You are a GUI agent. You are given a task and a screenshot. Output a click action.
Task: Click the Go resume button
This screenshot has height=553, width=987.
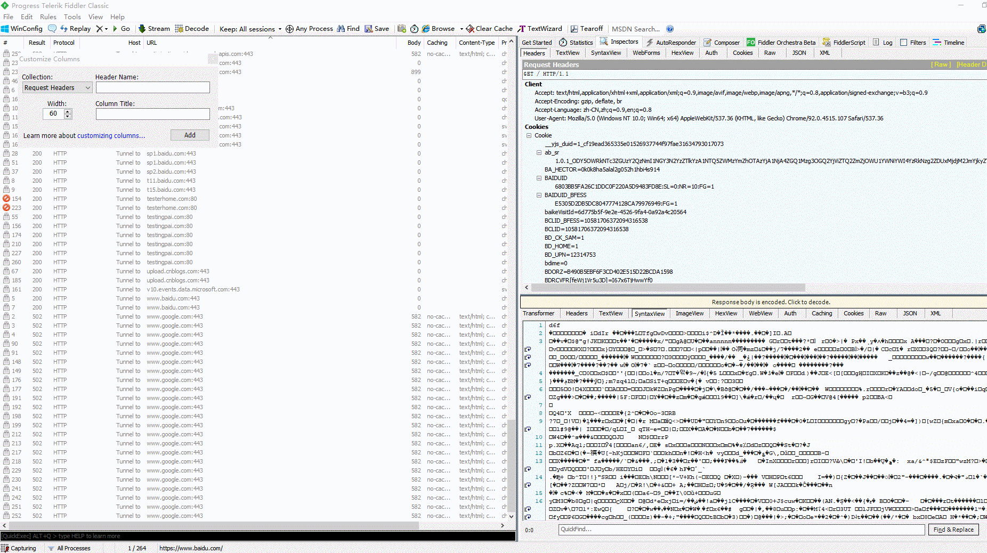122,29
